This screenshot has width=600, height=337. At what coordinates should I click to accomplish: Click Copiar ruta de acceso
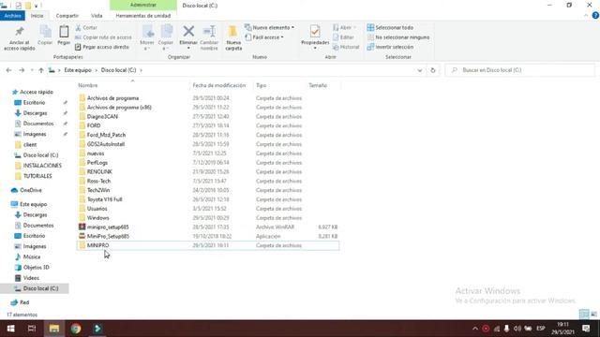[x=103, y=37]
